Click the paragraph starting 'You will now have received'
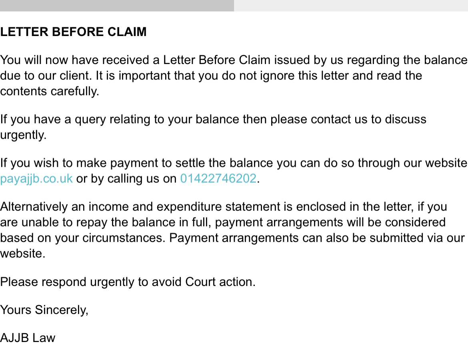This screenshot has height=350, width=468. coord(234,76)
